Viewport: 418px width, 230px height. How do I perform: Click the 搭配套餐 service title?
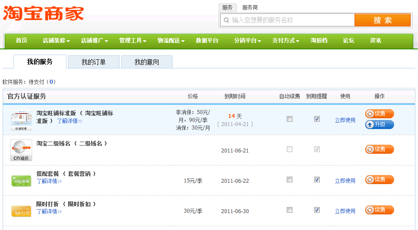[66, 174]
